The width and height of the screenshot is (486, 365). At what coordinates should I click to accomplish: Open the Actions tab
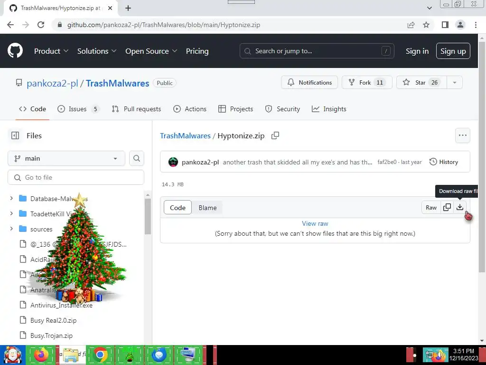[190, 109]
